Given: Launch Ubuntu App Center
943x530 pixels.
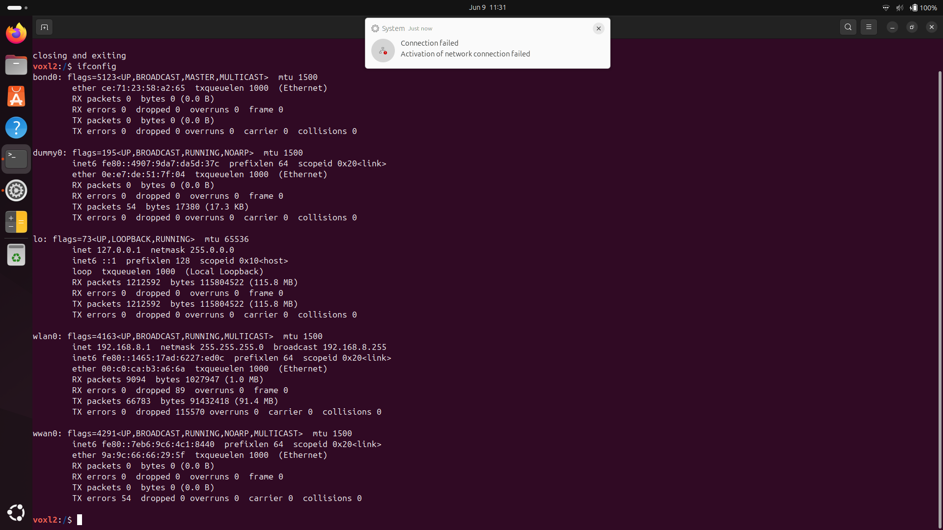Looking at the screenshot, I should [x=16, y=96].
